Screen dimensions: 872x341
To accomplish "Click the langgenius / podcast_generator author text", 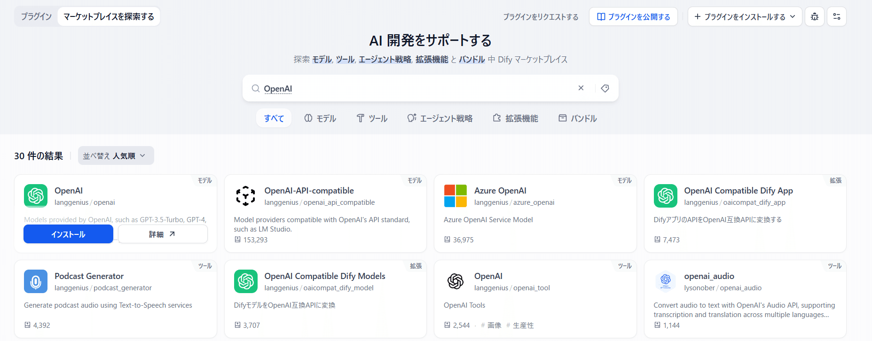I will point(103,288).
